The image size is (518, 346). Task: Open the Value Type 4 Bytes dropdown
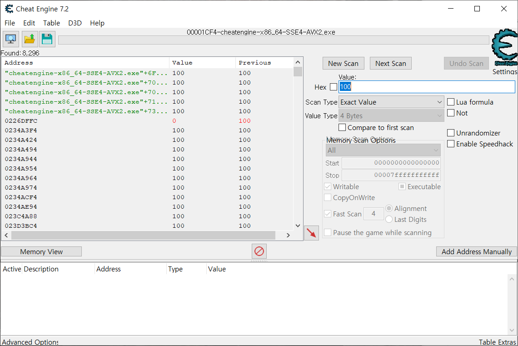[391, 115]
